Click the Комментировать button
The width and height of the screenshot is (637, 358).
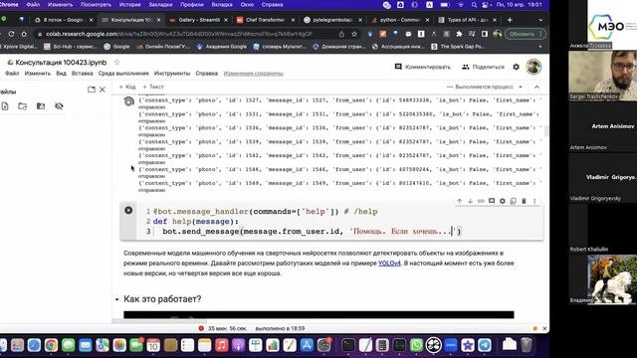422,67
